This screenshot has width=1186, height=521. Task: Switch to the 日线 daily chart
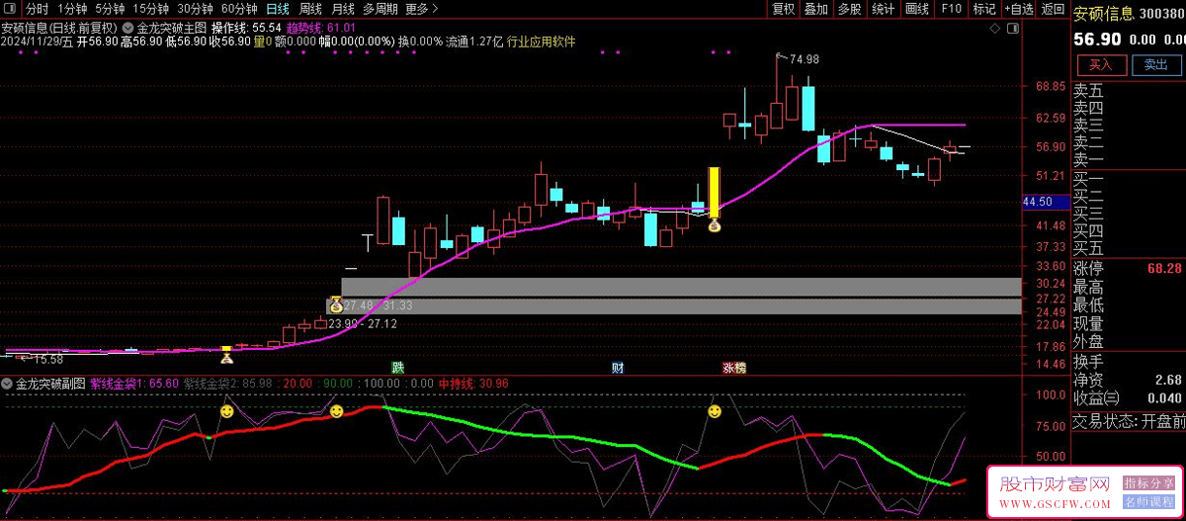(x=278, y=9)
